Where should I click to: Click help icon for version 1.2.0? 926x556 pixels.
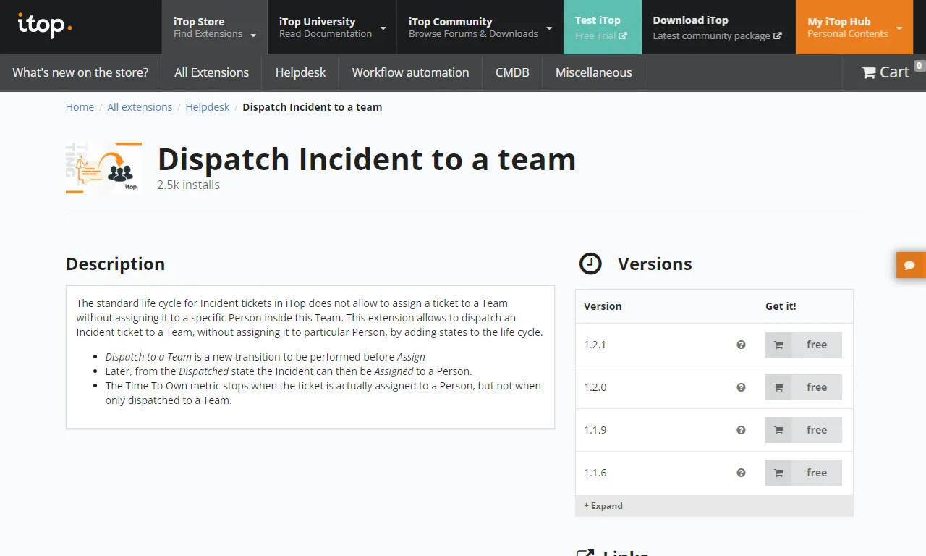tap(741, 387)
